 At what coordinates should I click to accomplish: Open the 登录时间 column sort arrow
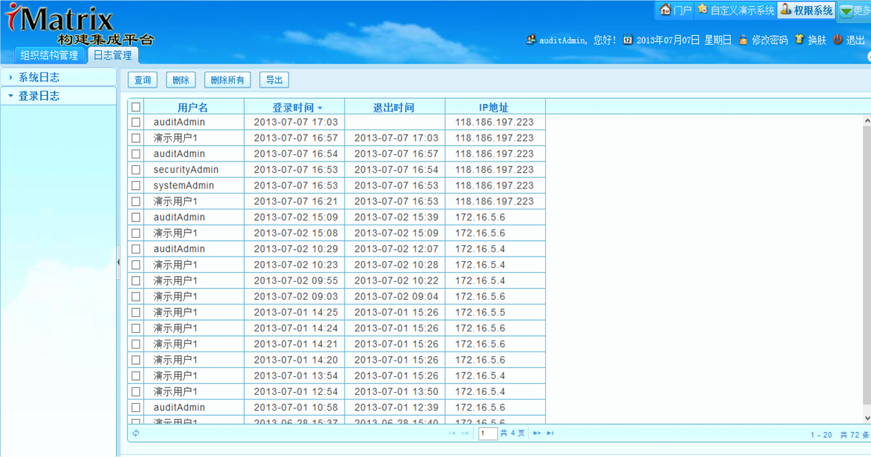click(319, 107)
